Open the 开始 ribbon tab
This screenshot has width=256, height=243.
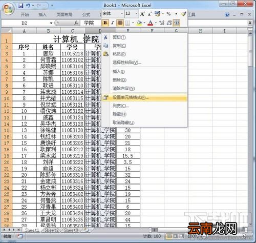tap(25, 15)
